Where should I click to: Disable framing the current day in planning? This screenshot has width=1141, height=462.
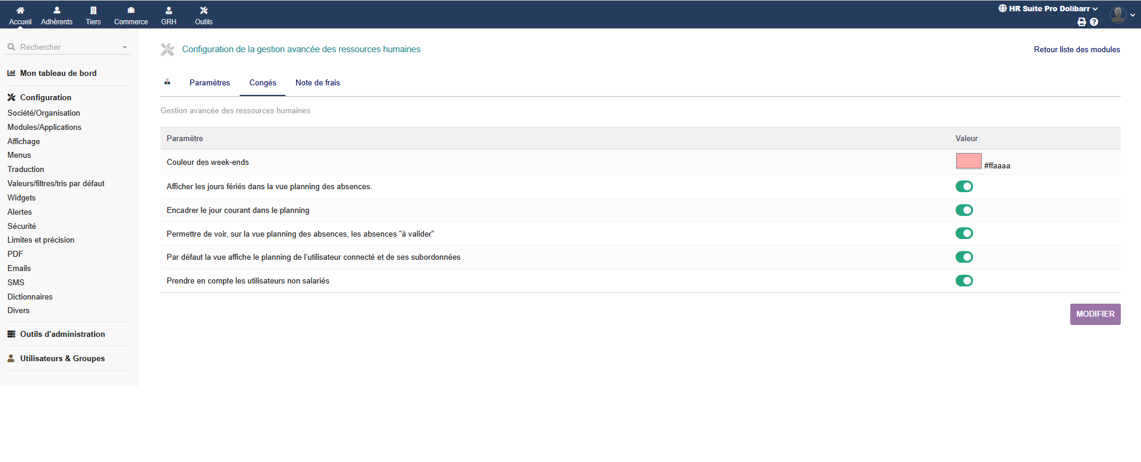pyautogui.click(x=964, y=211)
